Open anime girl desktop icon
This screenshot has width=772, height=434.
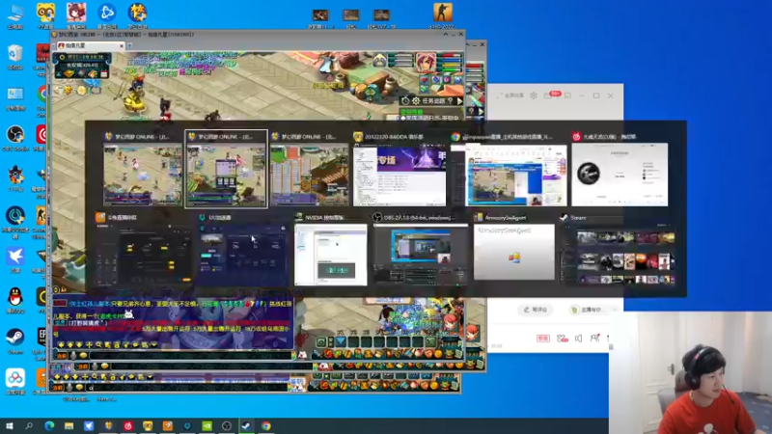[x=76, y=15]
